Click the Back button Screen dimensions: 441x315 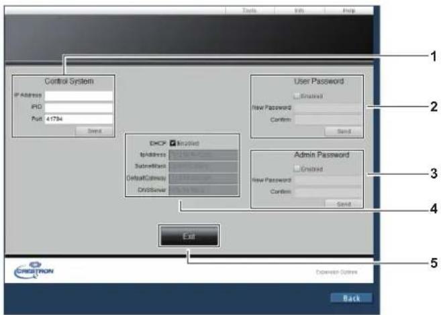(x=351, y=298)
